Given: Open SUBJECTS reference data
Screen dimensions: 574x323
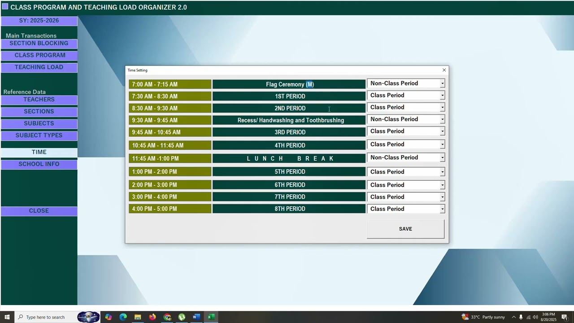Looking at the screenshot, I should point(39,123).
